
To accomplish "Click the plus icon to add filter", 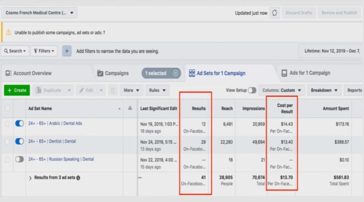I will pyautogui.click(x=67, y=51).
